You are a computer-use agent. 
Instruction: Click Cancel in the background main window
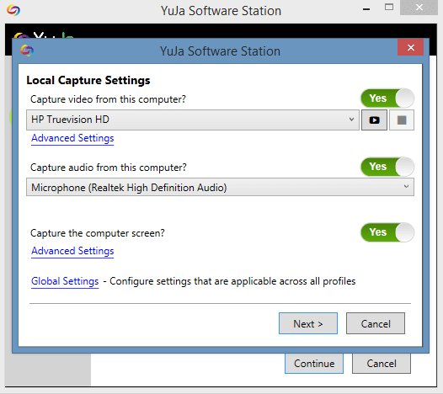[382, 364]
